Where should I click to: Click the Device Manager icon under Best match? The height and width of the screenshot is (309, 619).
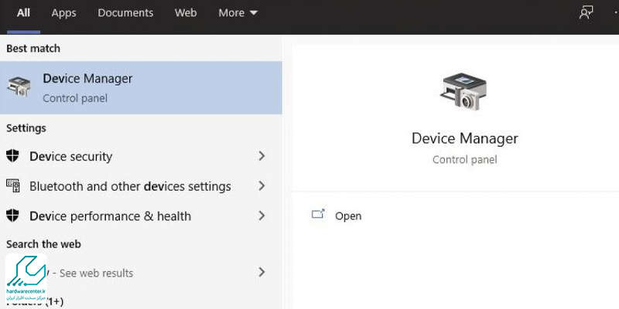[x=21, y=87]
